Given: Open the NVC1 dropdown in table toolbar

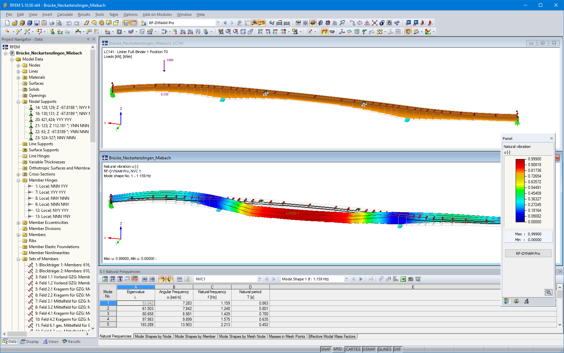Looking at the screenshot, I should pyautogui.click(x=259, y=279).
